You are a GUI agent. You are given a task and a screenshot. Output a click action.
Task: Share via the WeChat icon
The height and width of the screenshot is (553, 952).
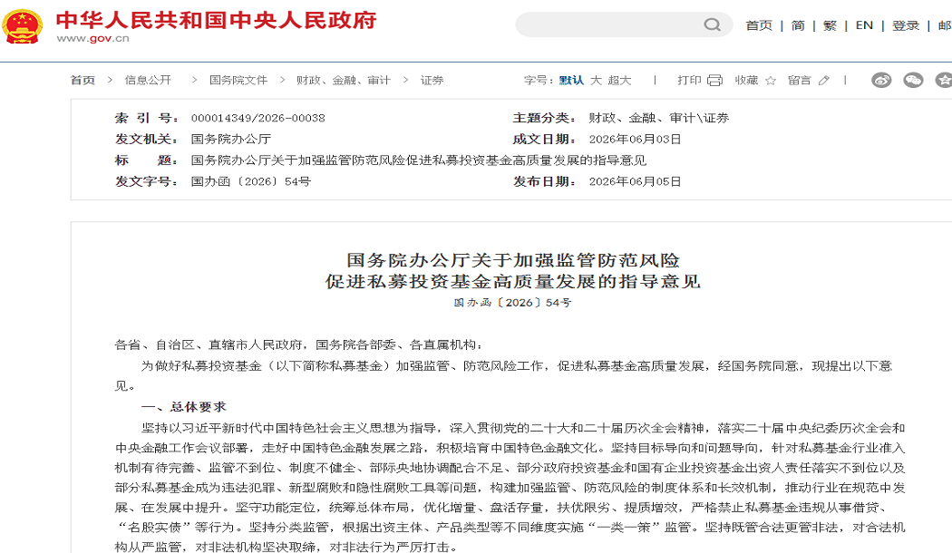913,80
